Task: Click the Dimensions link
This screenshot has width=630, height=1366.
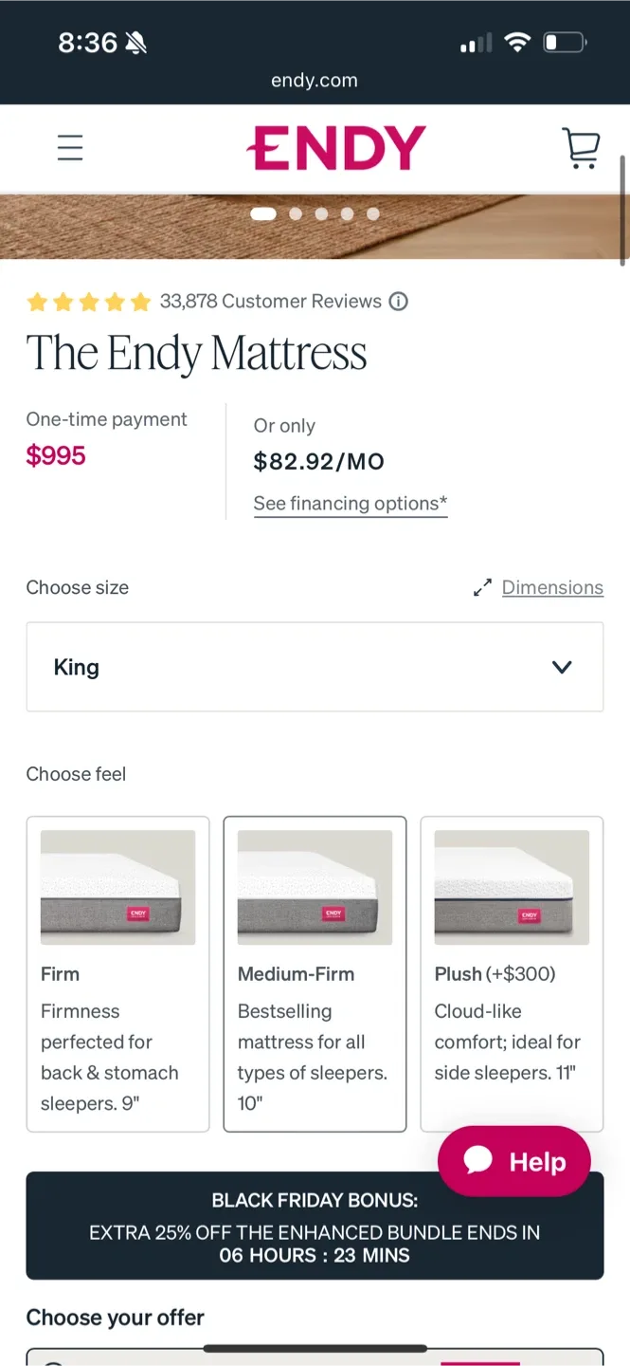Action: [x=552, y=587]
